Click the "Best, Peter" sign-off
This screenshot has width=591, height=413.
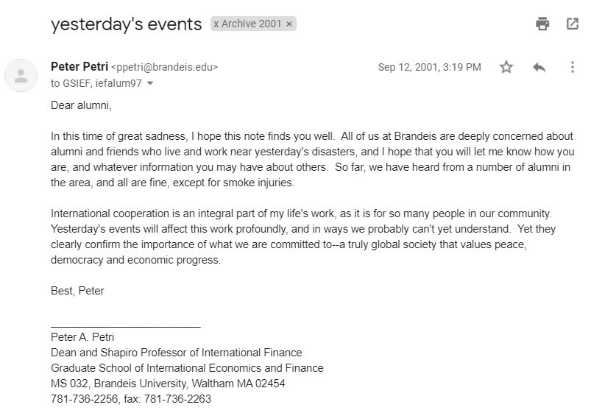[77, 291]
